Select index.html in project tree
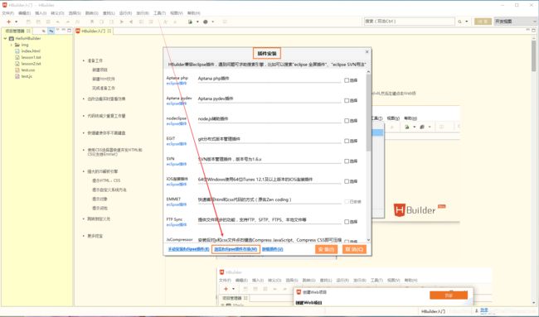 pos(31,50)
